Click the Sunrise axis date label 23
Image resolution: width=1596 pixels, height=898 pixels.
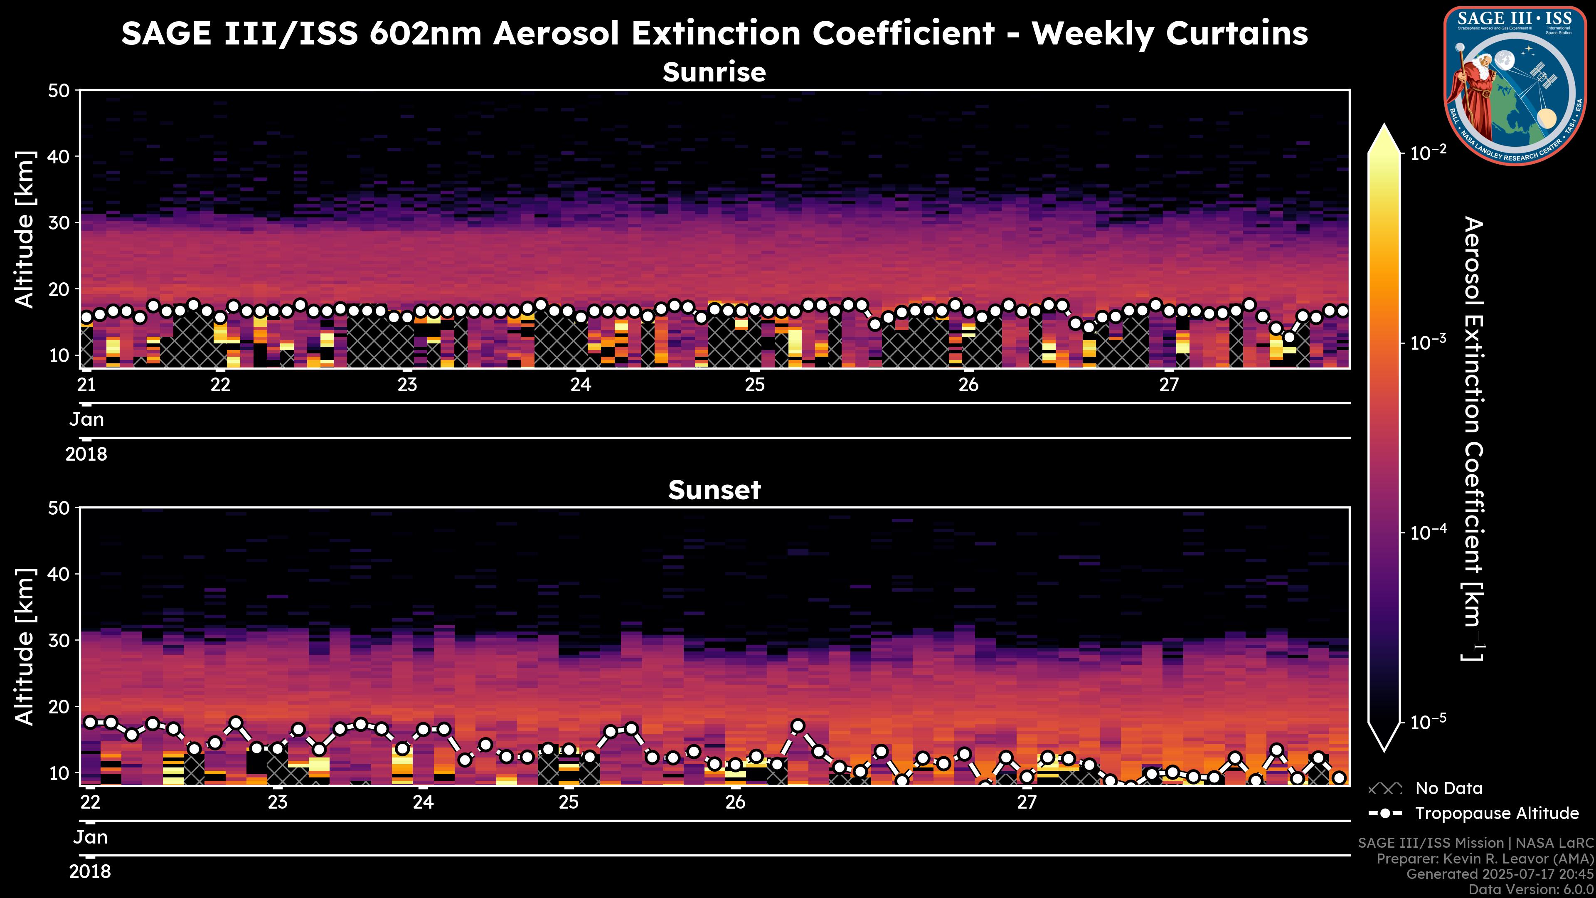pyautogui.click(x=407, y=385)
